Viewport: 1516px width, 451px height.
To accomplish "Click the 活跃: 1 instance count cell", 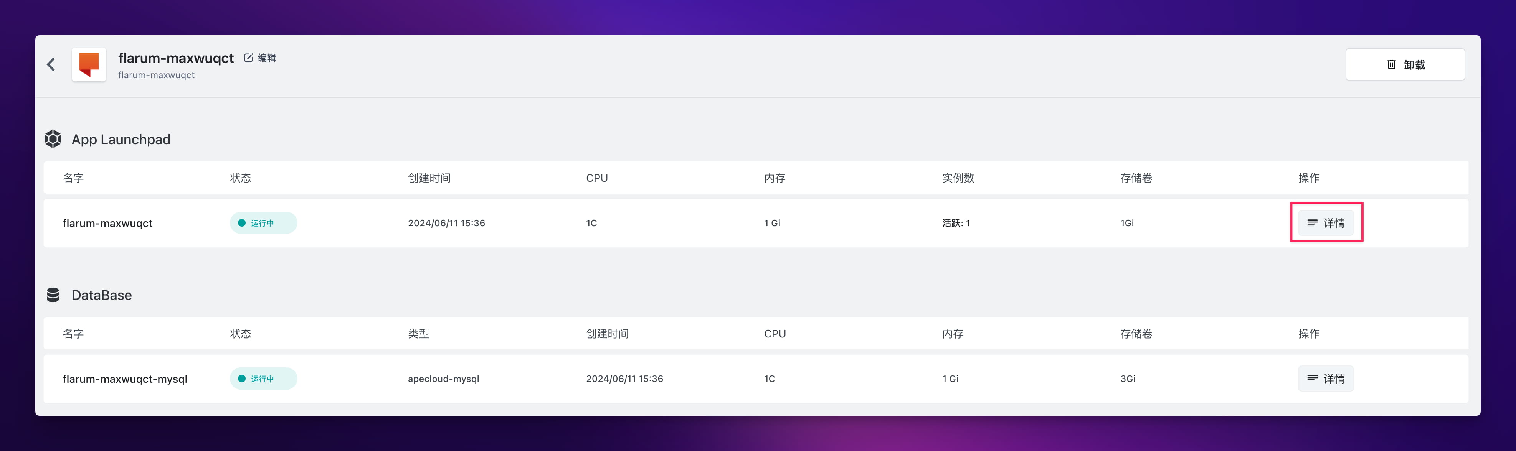I will [x=956, y=223].
